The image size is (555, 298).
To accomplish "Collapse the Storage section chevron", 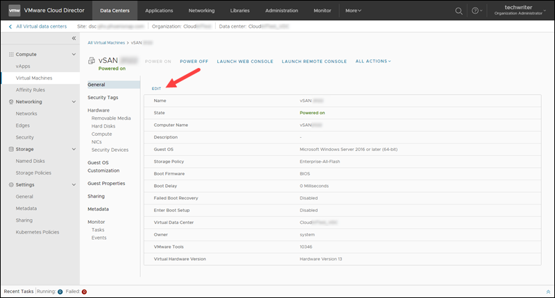I will (x=74, y=149).
